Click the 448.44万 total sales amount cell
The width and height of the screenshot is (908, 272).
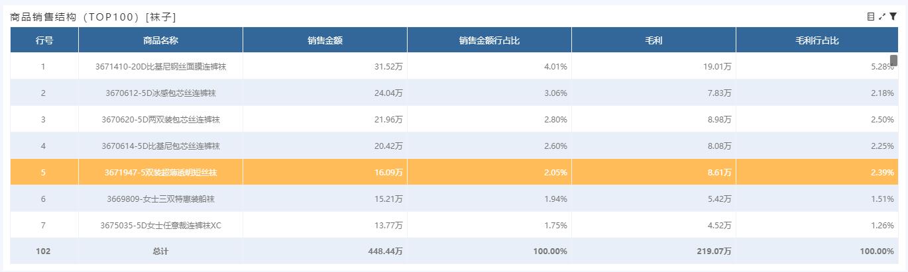(388, 251)
